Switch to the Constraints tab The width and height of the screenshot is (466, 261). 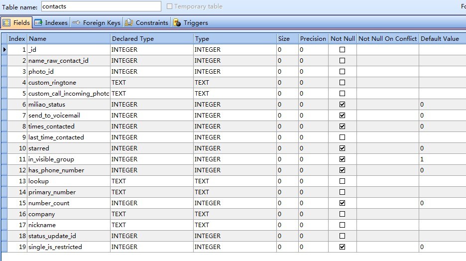(x=151, y=22)
